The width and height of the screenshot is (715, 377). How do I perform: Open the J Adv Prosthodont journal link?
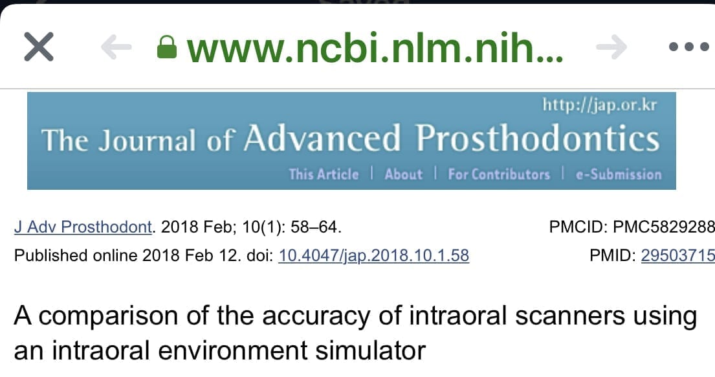[84, 227]
